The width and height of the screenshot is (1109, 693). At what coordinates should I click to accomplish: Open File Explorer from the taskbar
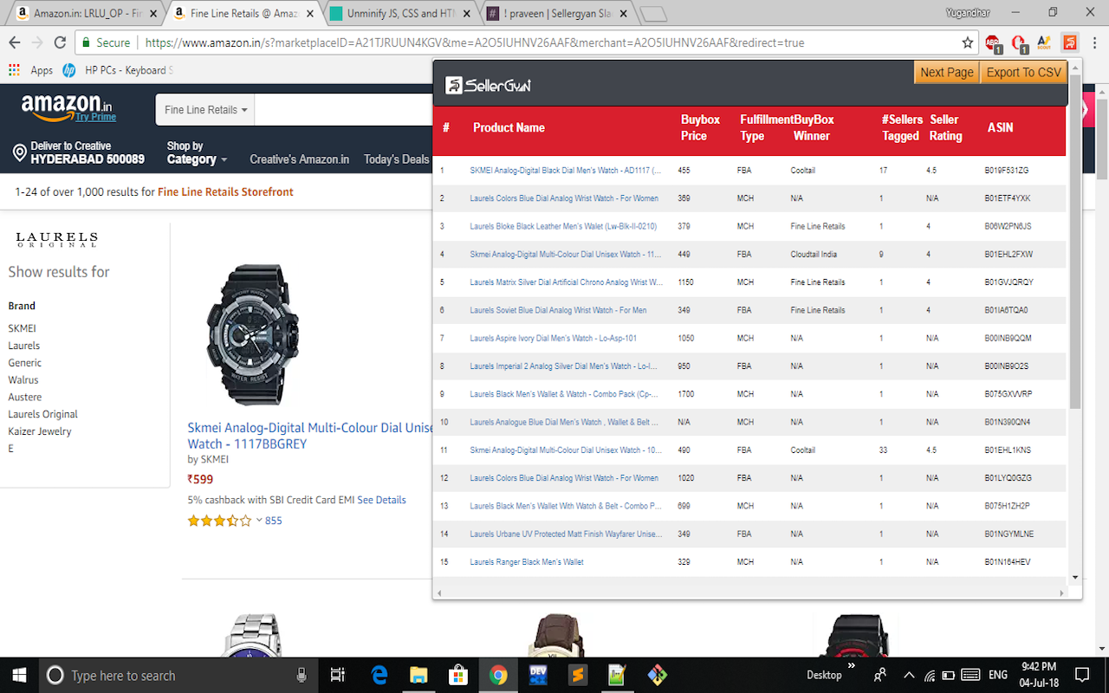[x=418, y=675]
